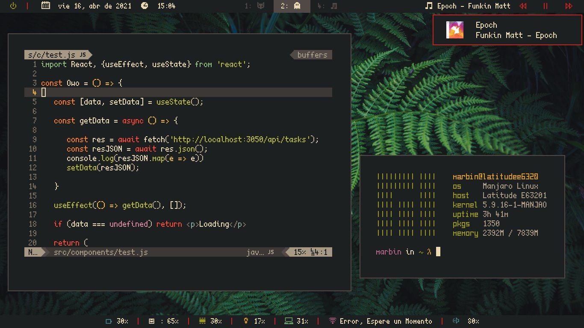
Task: Click the volume icon showing 80%
Action: point(456,321)
